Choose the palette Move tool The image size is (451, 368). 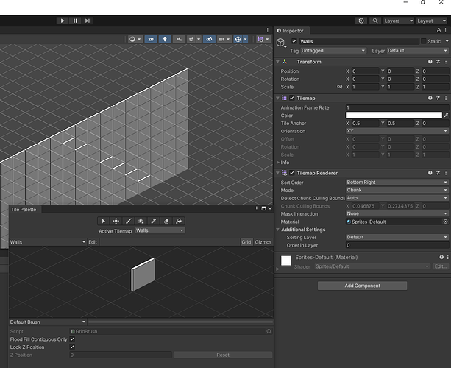click(116, 221)
